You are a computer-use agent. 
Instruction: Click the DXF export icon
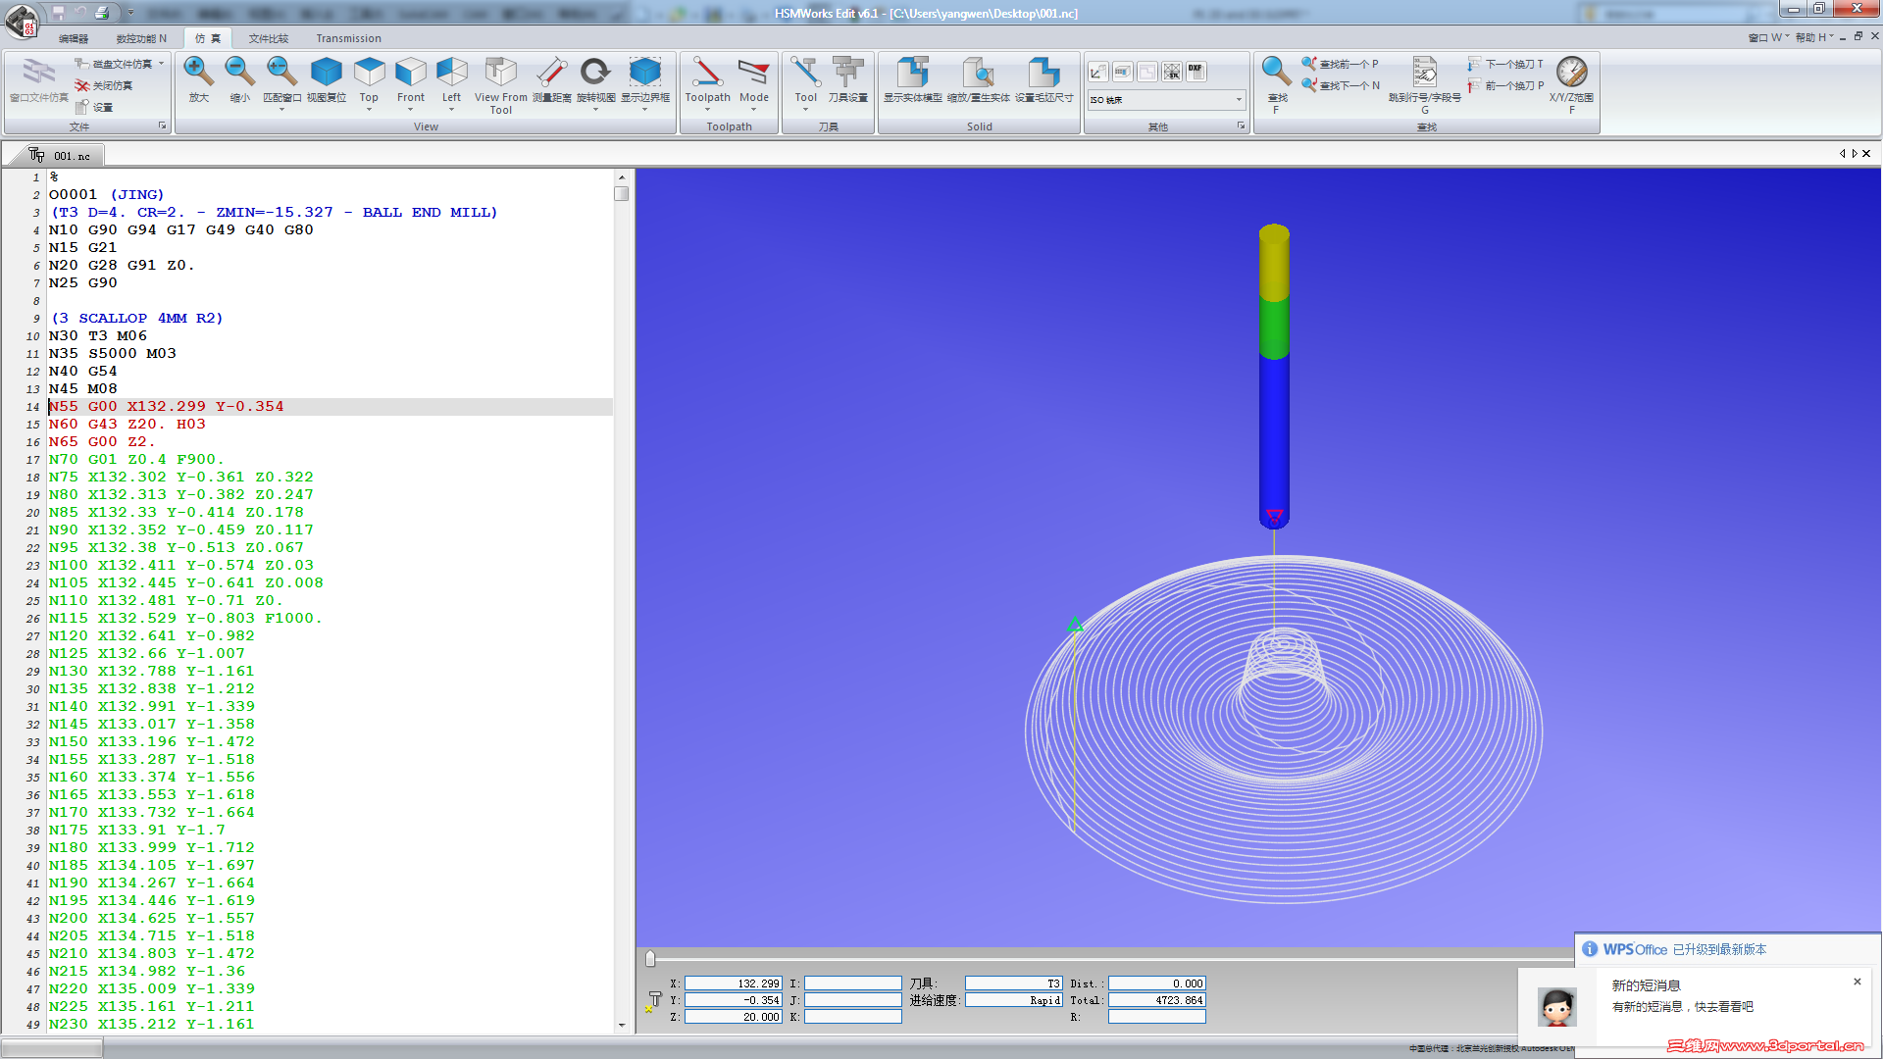[1196, 71]
